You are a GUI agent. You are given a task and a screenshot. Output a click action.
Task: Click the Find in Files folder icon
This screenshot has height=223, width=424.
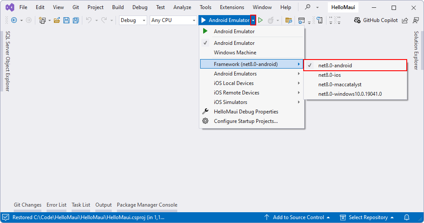click(289, 20)
